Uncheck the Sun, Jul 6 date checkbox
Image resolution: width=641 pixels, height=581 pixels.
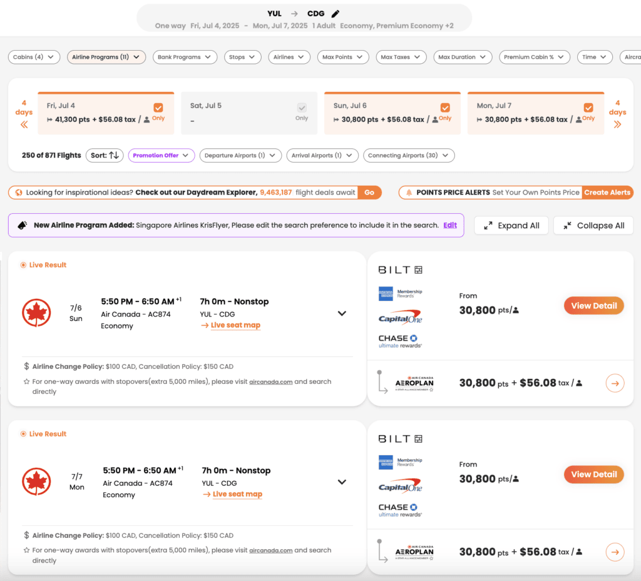click(445, 108)
